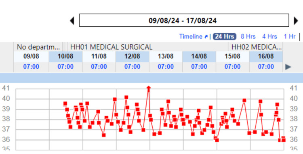Click 07:00 under 09/08
Image resolution: width=303 pixels, height=154 pixels.
pyautogui.click(x=31, y=67)
